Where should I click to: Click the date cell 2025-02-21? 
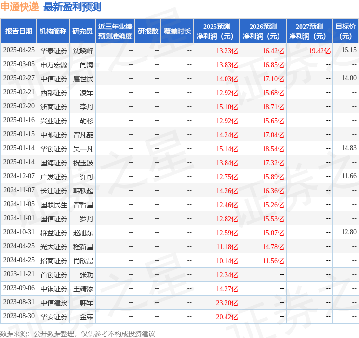coord(19,92)
